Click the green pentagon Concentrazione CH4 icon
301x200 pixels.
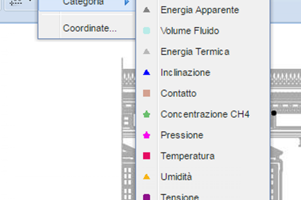click(x=146, y=114)
